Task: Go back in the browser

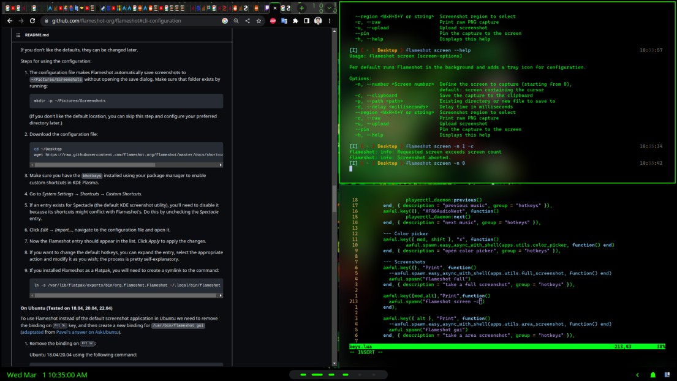Action: click(x=10, y=21)
